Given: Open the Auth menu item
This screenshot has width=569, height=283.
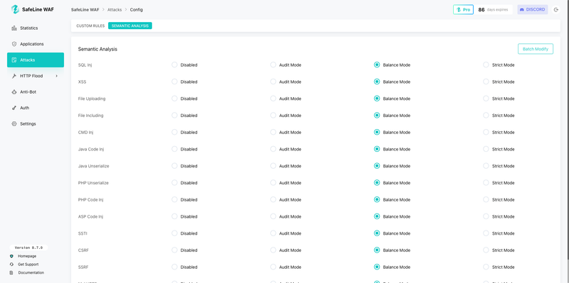Looking at the screenshot, I should 36,108.
